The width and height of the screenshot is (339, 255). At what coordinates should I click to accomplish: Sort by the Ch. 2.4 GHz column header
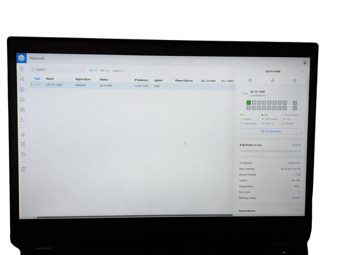point(208,81)
